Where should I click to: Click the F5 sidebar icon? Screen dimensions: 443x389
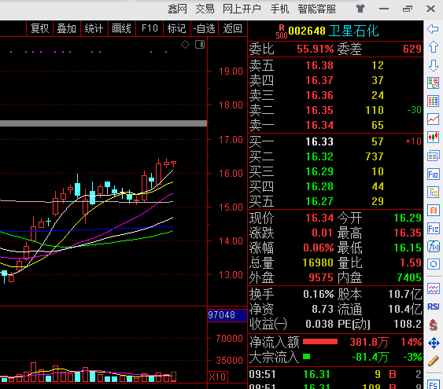[x=433, y=385]
